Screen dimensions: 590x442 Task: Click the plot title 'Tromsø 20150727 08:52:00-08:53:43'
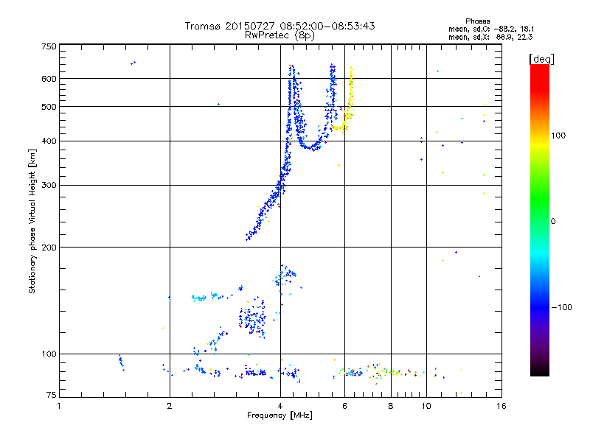[x=280, y=26]
